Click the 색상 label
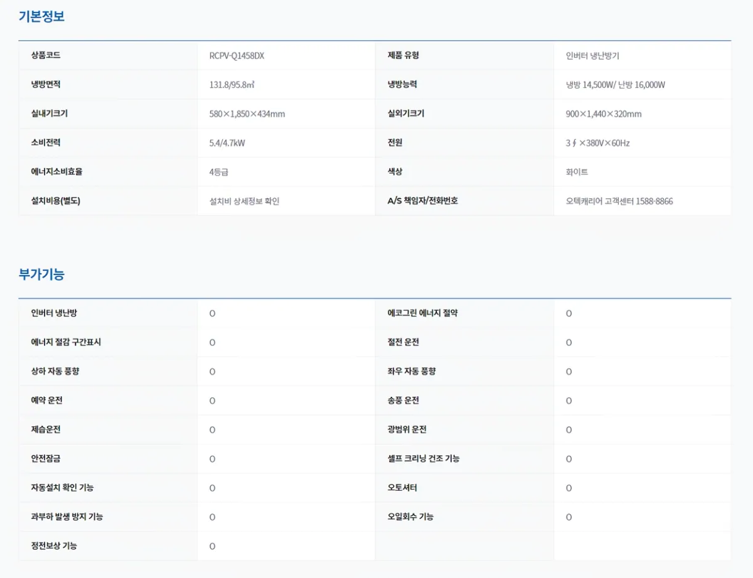 click(395, 171)
